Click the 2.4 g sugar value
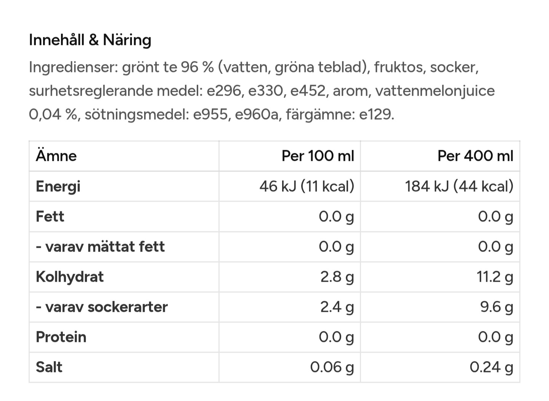 click(x=337, y=307)
